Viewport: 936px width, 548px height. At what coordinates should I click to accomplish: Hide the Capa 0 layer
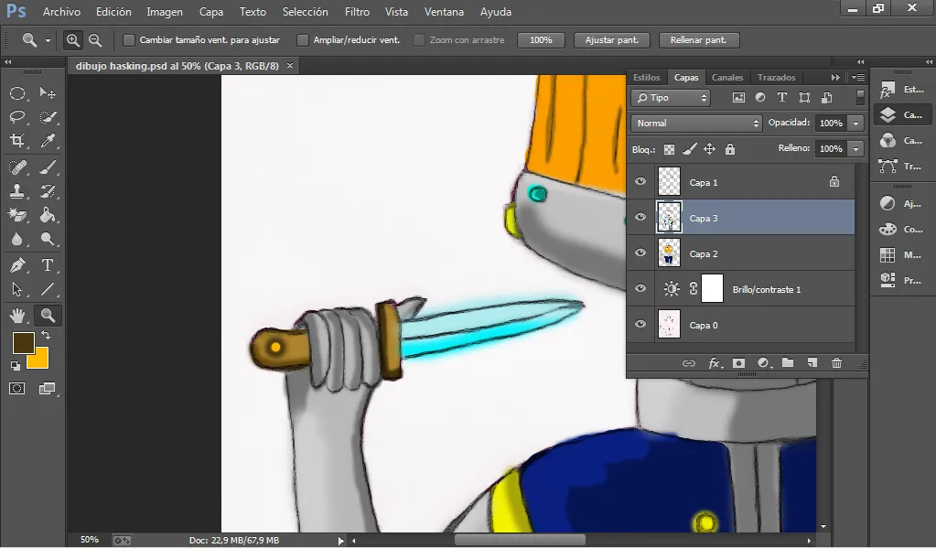click(x=640, y=325)
